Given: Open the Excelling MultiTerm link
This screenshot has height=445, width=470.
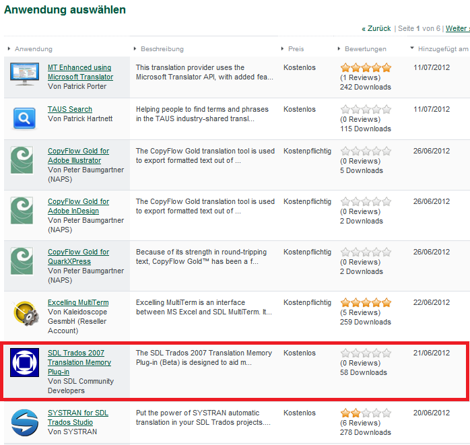Looking at the screenshot, I should (x=78, y=302).
